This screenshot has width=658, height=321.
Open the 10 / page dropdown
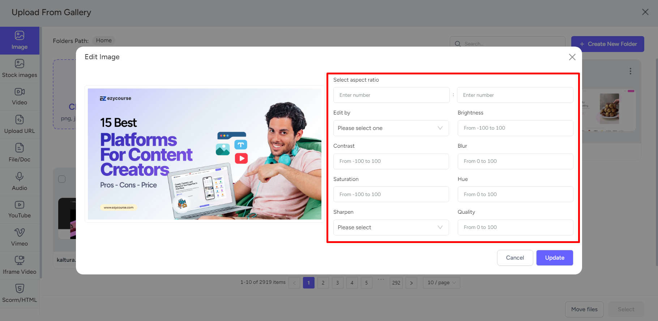441,283
